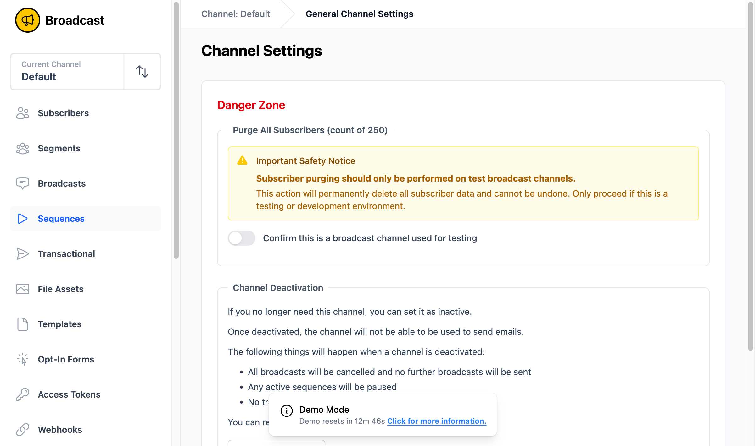Screen dimensions: 755x446
Task: Click 'All broadcasts will be cancelled' bullet
Action: point(389,372)
